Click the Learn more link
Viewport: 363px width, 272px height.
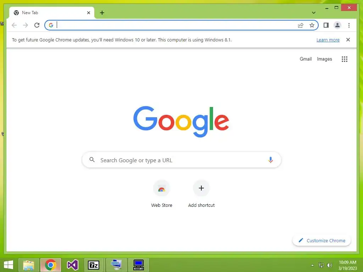[x=328, y=40]
